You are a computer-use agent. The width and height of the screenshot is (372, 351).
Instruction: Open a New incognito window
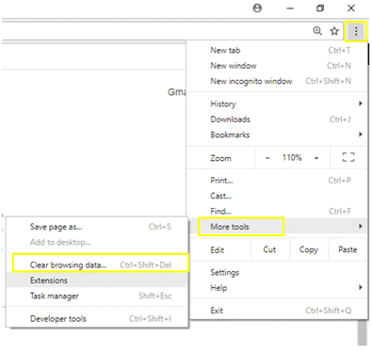pos(277,81)
